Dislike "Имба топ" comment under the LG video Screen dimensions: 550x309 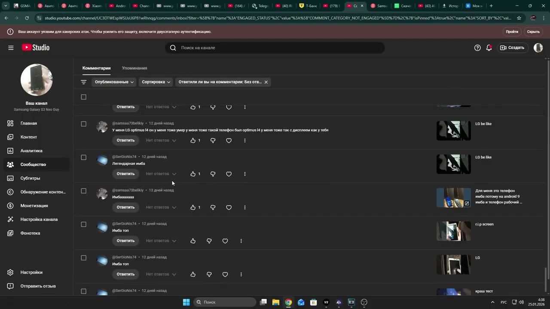tap(209, 274)
